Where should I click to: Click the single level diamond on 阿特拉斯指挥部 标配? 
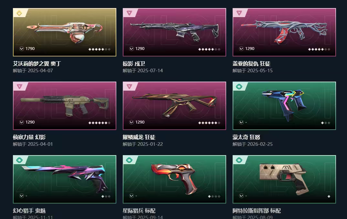[329, 196]
